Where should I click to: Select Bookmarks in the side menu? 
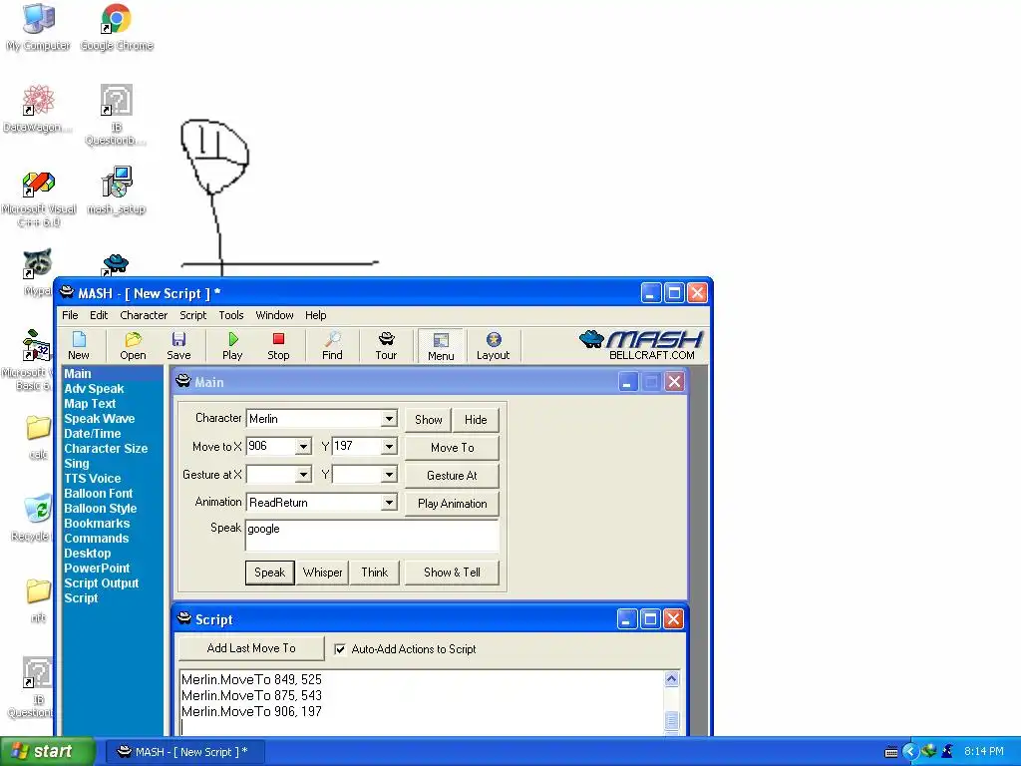click(97, 524)
